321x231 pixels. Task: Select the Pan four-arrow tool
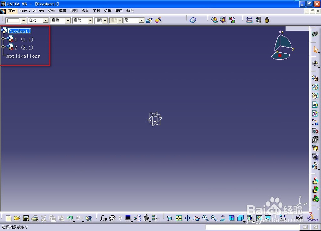click(x=187, y=218)
